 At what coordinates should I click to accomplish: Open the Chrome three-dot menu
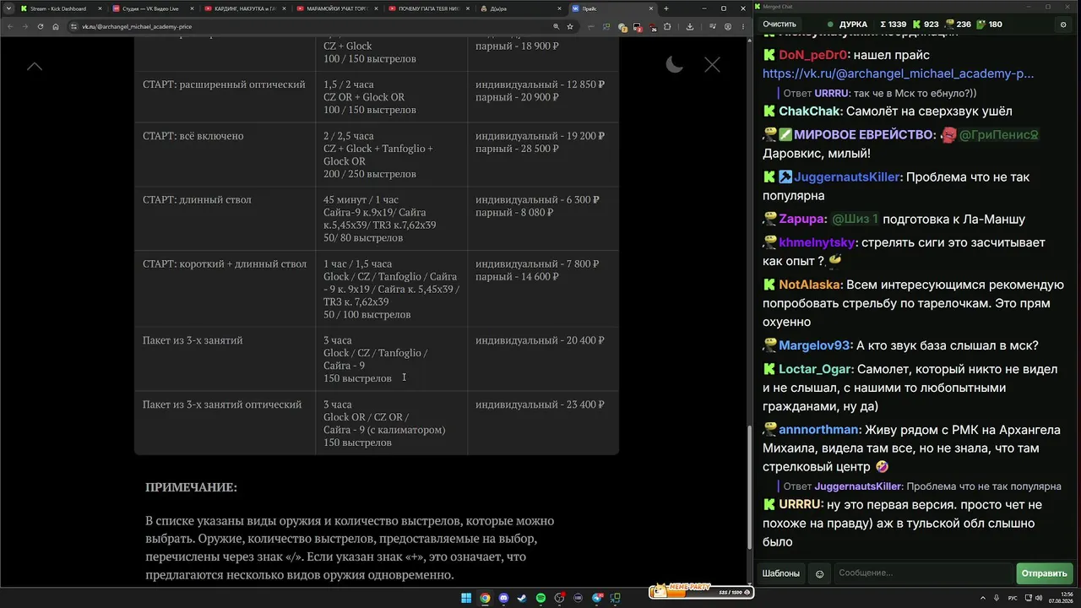[742, 26]
